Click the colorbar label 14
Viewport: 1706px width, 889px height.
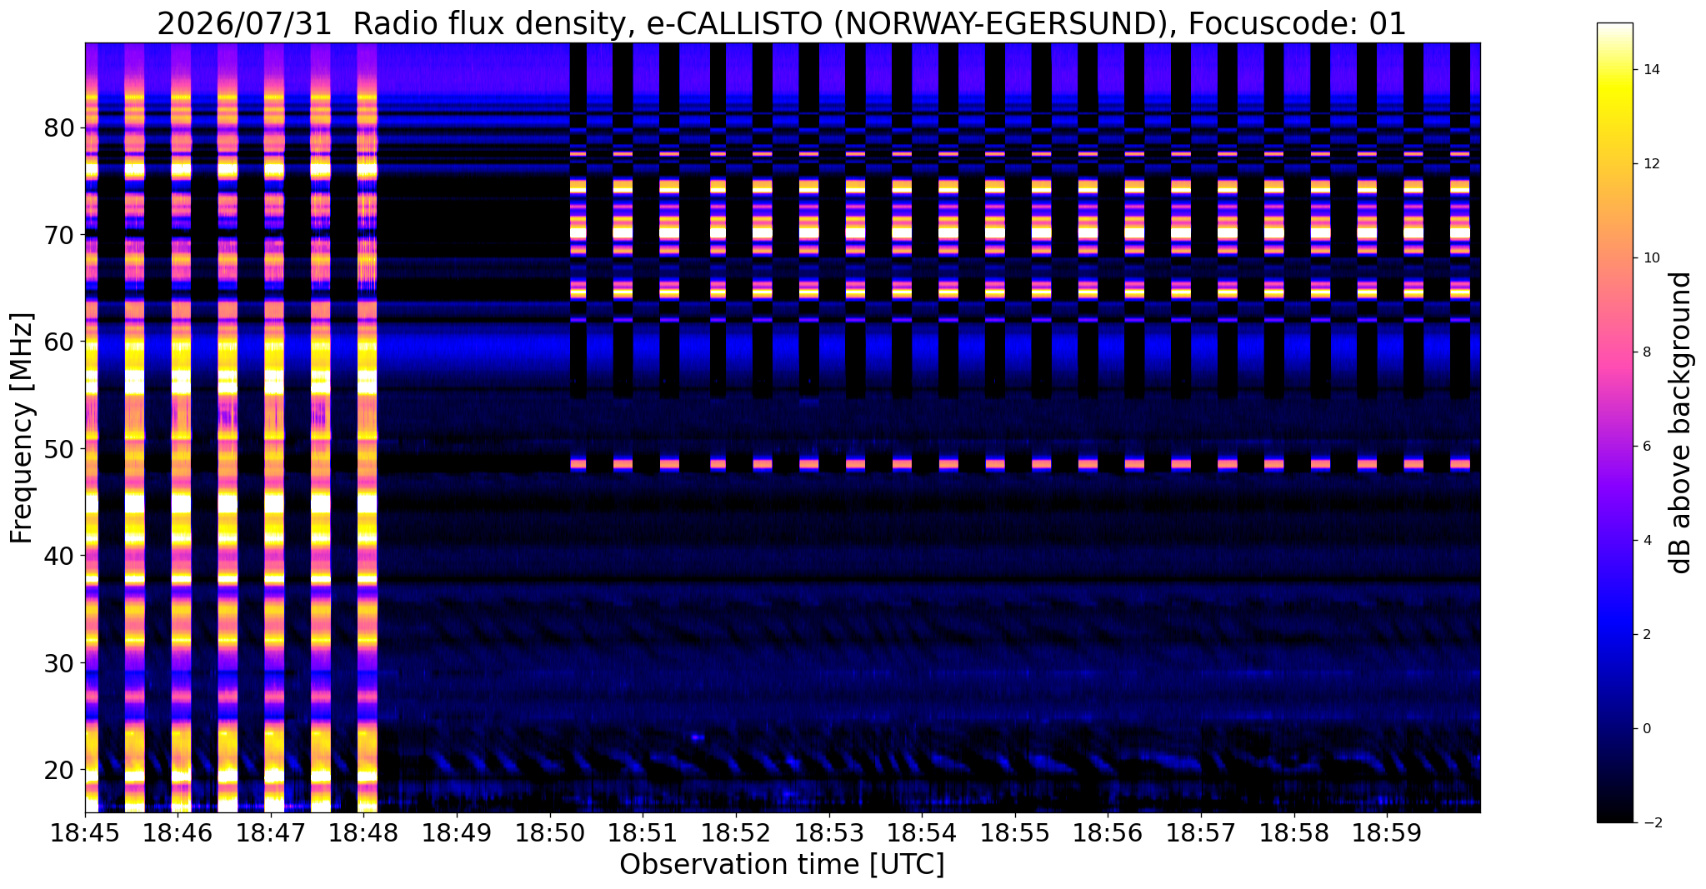pos(1651,69)
